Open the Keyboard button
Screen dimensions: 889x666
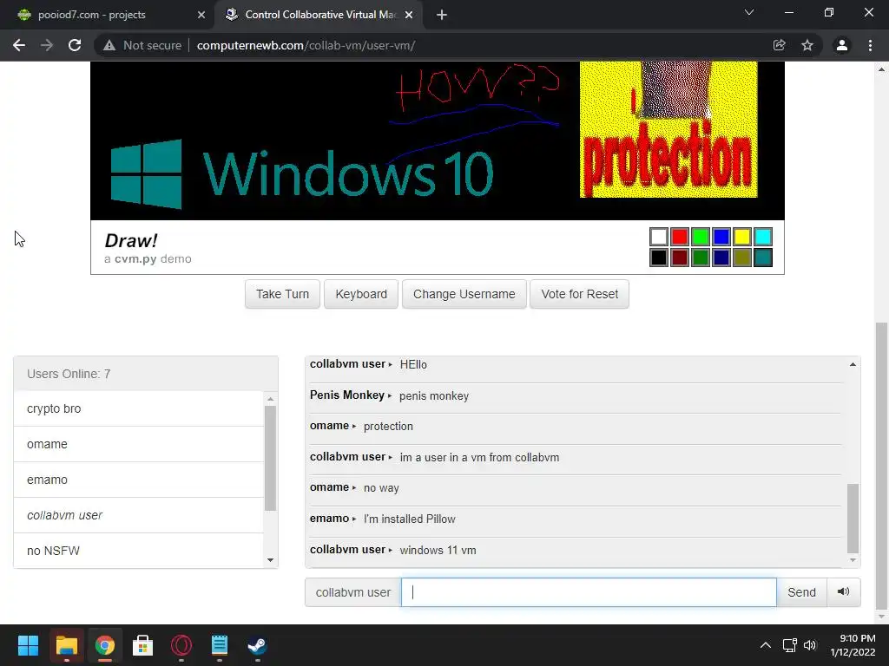pos(361,294)
